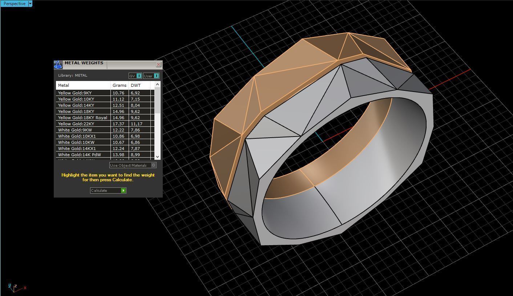Click the Calculate button

pos(108,190)
